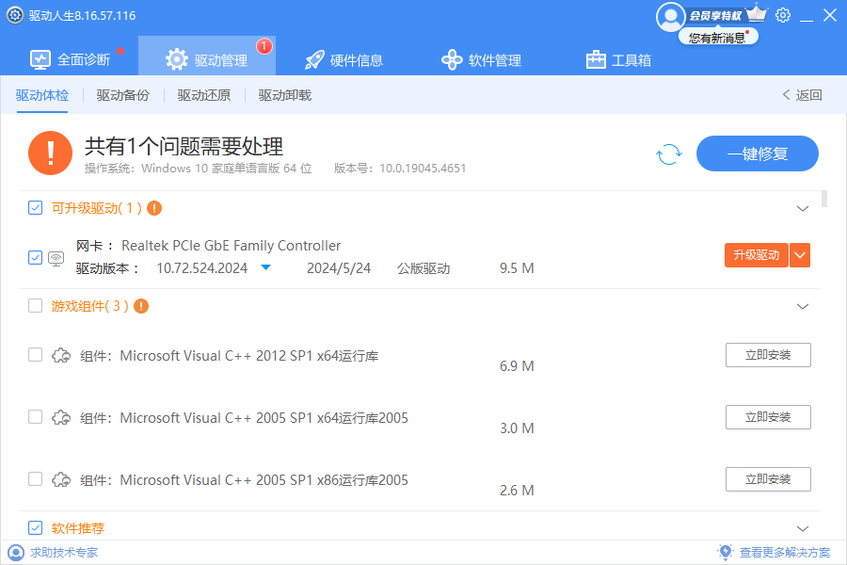847x565 pixels.
Task: Click 立即安装 for Visual C++ 2005 x64
Action: 767,417
